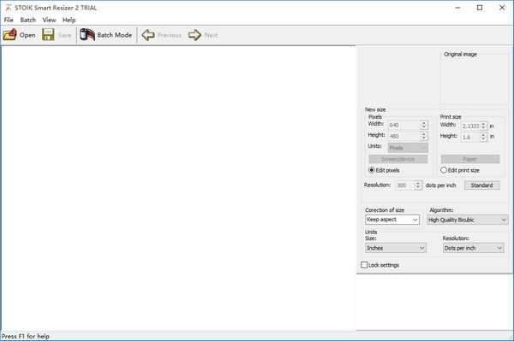This screenshot has height=341, width=514.
Task: Select Edit print size radio button
Action: click(x=444, y=170)
